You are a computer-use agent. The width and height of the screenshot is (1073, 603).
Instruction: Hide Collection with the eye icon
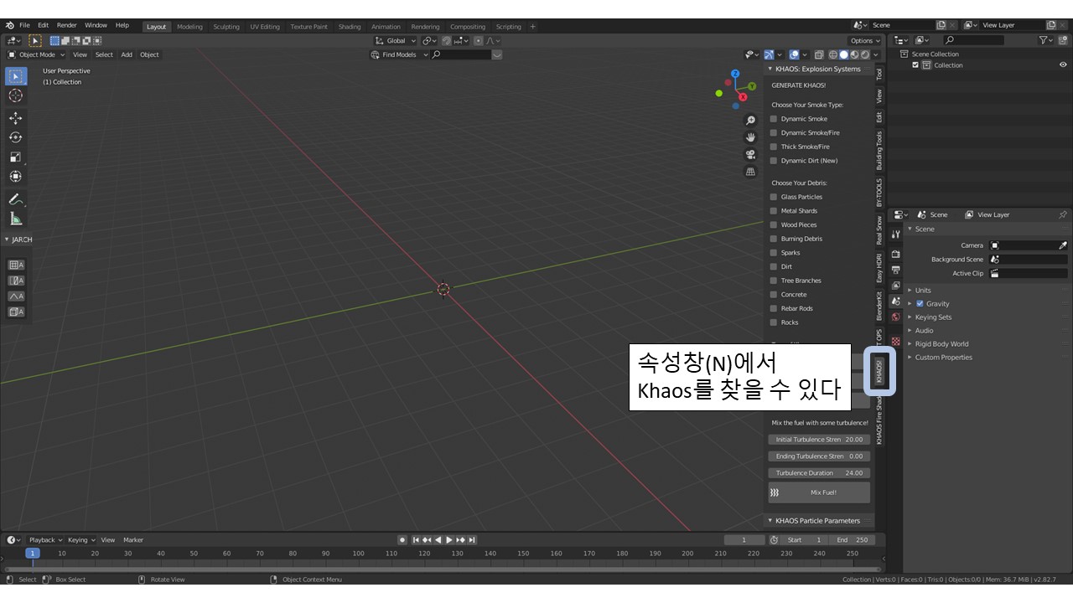pyautogui.click(x=1063, y=64)
